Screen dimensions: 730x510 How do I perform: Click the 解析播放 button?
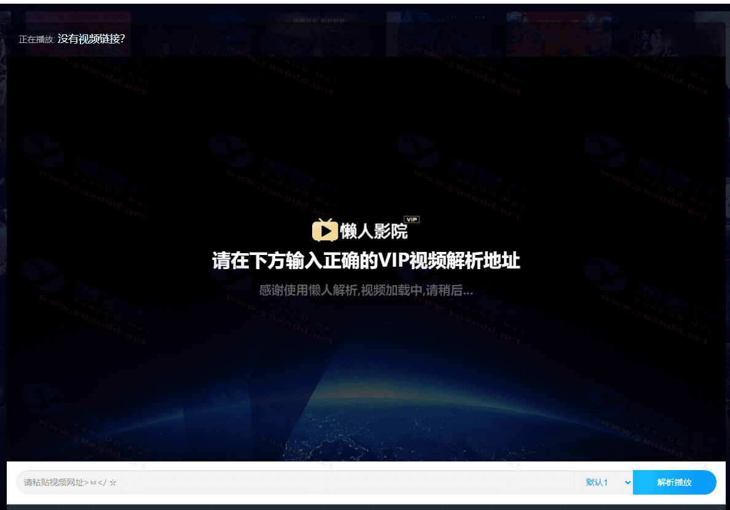point(674,482)
